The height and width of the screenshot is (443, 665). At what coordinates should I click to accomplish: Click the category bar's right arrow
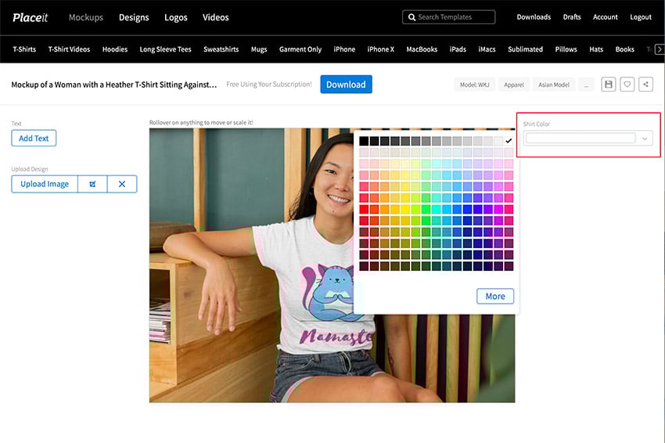point(660,49)
